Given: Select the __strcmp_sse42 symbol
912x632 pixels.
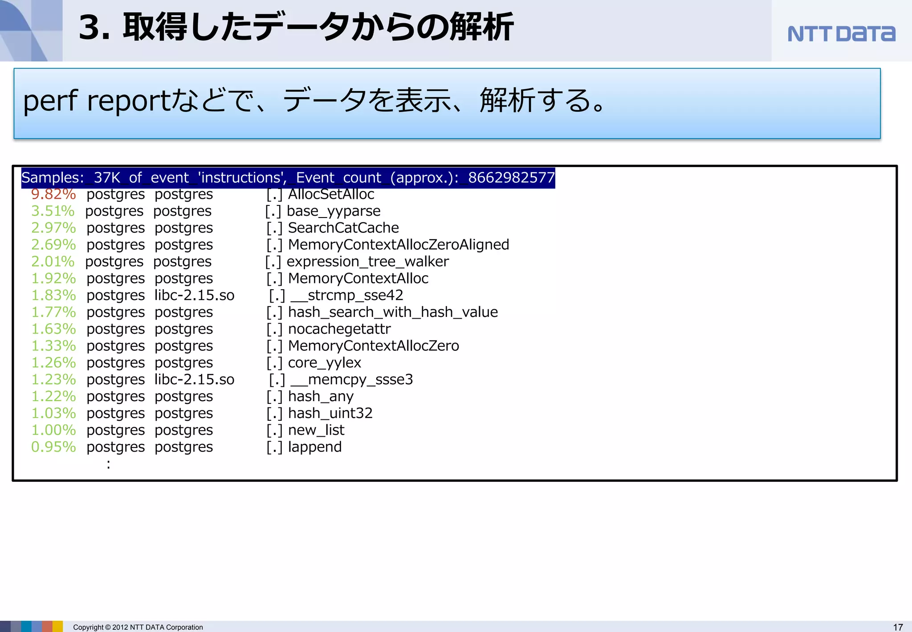Looking at the screenshot, I should (347, 295).
